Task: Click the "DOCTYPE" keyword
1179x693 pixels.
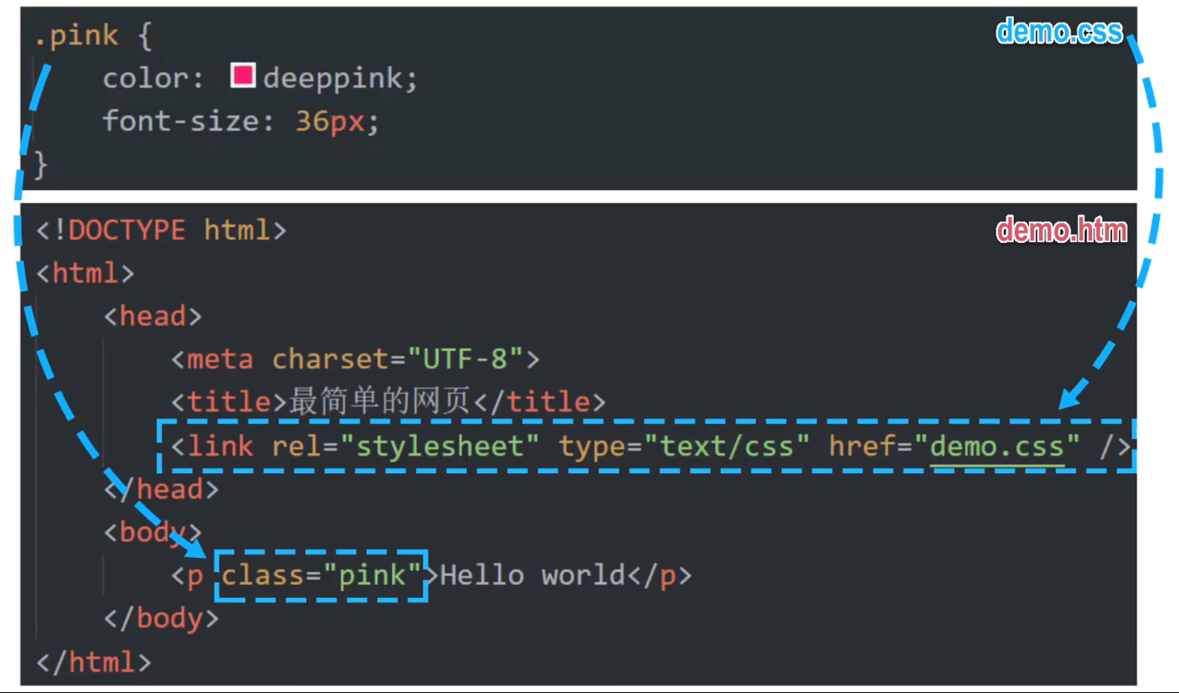Action: (x=126, y=230)
